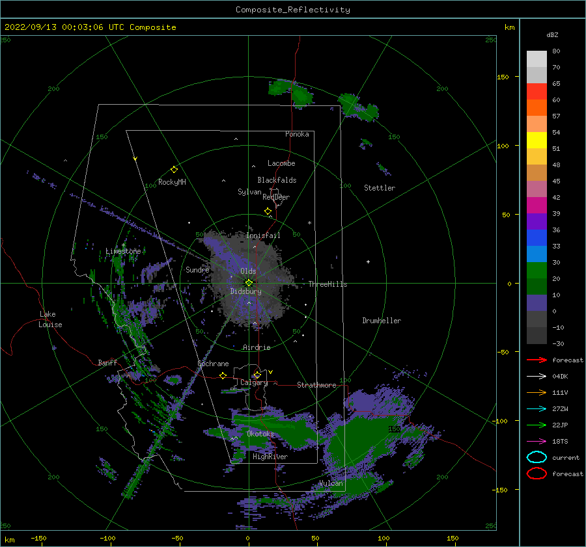Pick the purple 39–36 dBZ color band
The height and width of the screenshot is (547, 586).
click(537, 222)
